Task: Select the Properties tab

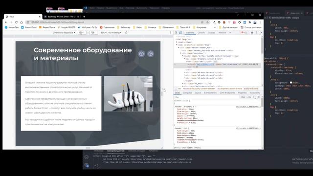Action: click(242, 93)
